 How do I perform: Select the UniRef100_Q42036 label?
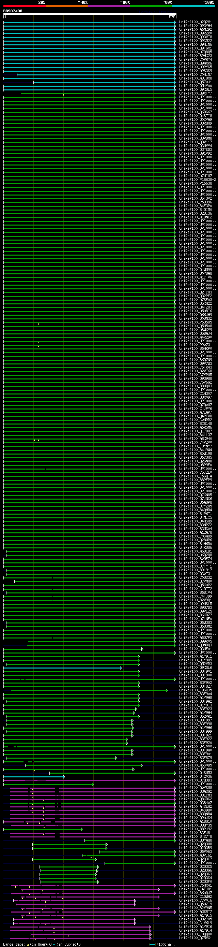click(195, 776)
